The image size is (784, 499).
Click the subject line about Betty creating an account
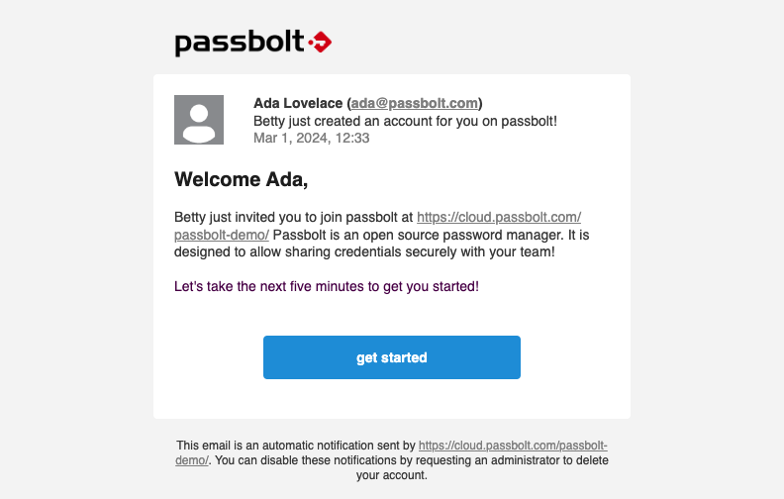coord(405,121)
